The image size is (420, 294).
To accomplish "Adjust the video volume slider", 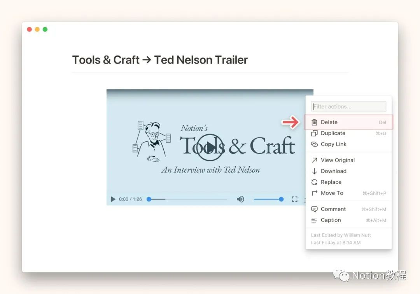I will (x=268, y=199).
